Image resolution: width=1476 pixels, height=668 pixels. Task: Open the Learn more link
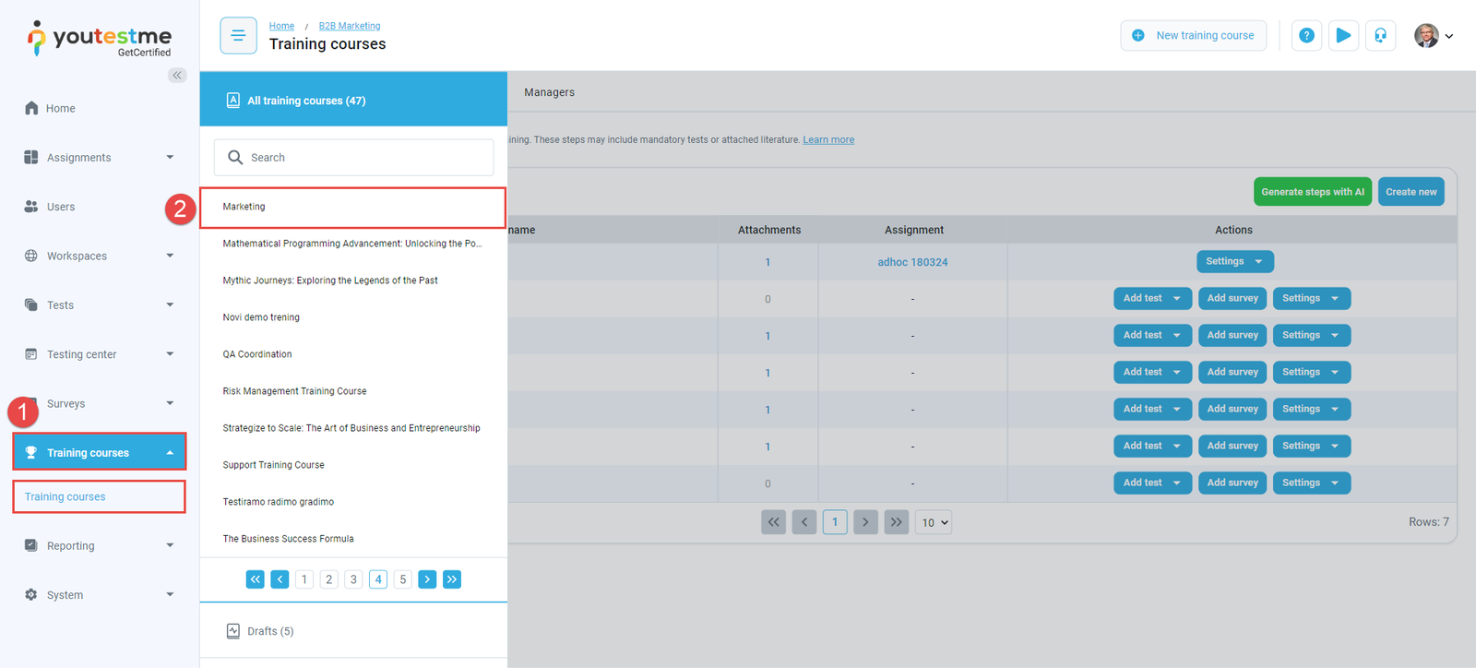point(828,140)
